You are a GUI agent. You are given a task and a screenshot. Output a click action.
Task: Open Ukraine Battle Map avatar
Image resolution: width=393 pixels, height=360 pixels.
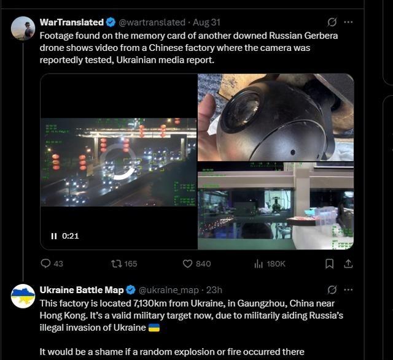pos(23,296)
